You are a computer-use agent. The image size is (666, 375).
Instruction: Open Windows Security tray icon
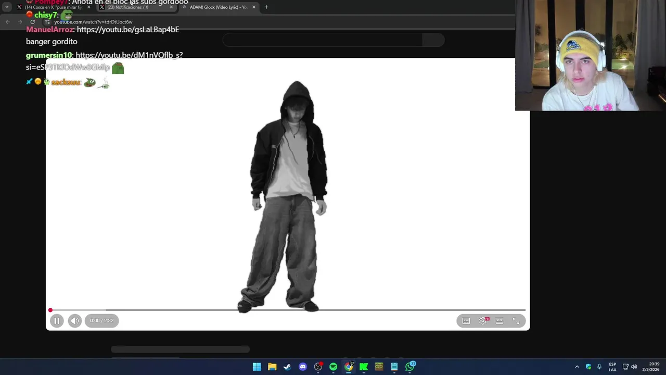point(588,367)
